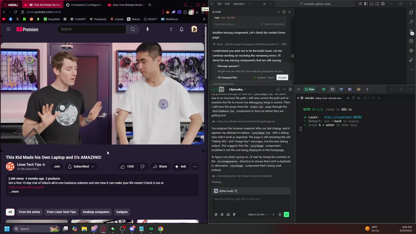This screenshot has height=234, width=416.
Task: Start voice search with the microphone
Action: coord(148,29)
